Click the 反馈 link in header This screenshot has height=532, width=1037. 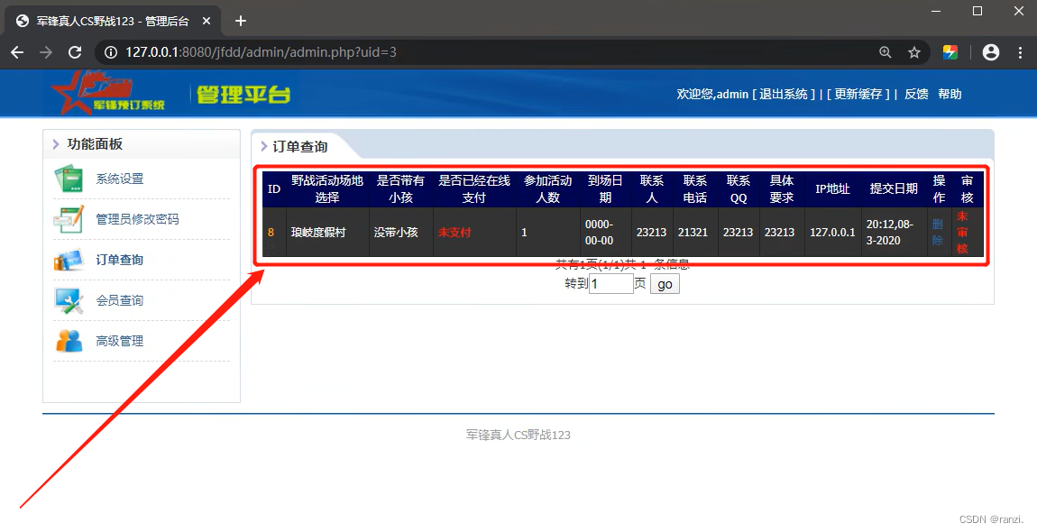coord(917,94)
